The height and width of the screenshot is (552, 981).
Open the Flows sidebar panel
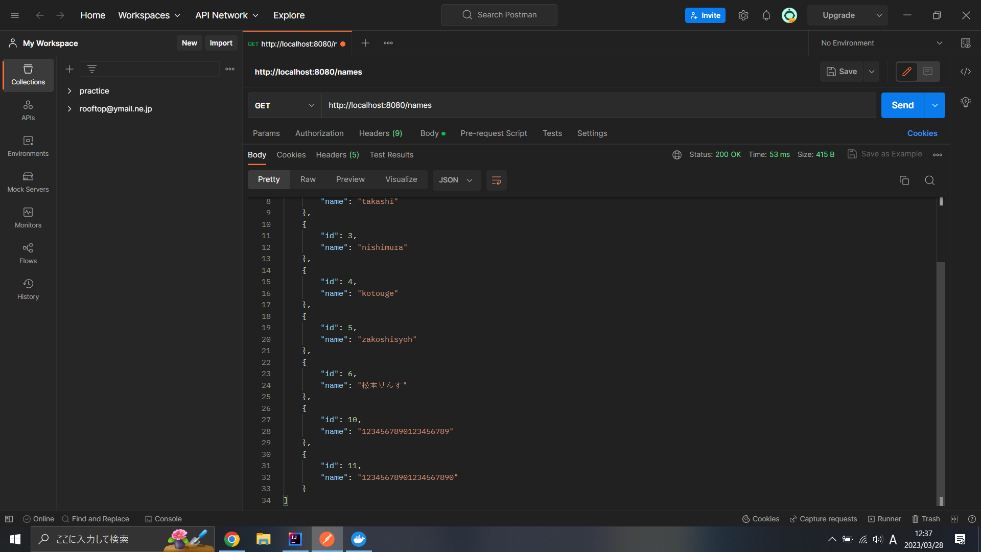28,254
